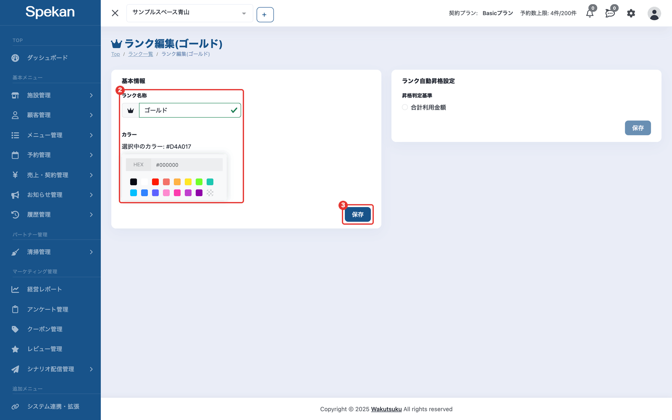
Task: Click the クーポン管理 tag icon
Action: pos(15,329)
